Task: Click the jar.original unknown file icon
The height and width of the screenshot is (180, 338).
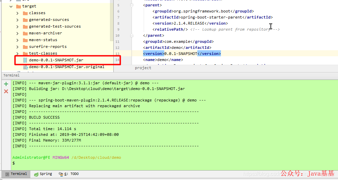Action: pyautogui.click(x=26, y=67)
